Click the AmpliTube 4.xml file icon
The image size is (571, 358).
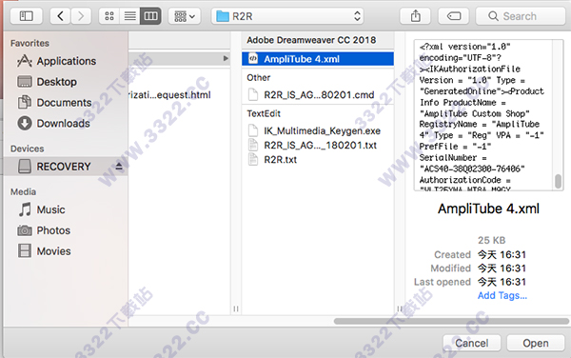click(253, 59)
